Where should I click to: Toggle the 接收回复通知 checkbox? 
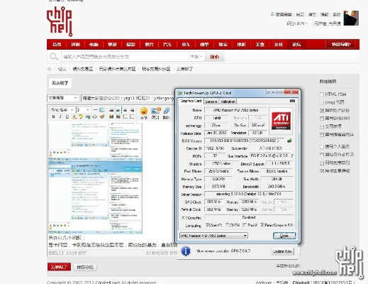tap(322, 171)
